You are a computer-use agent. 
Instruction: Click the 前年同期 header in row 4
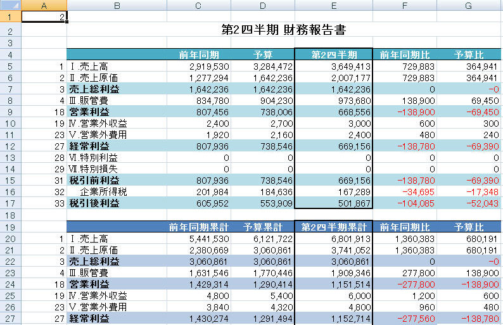coord(199,55)
